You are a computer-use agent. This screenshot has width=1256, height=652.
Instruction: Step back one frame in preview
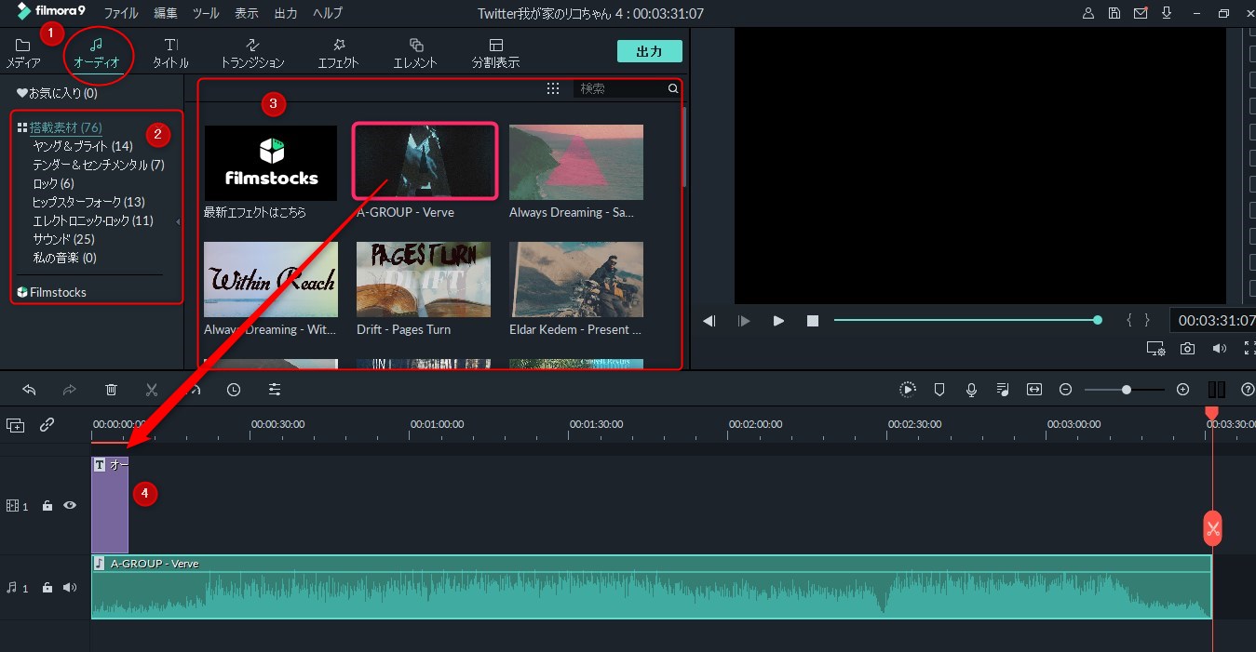pos(709,321)
